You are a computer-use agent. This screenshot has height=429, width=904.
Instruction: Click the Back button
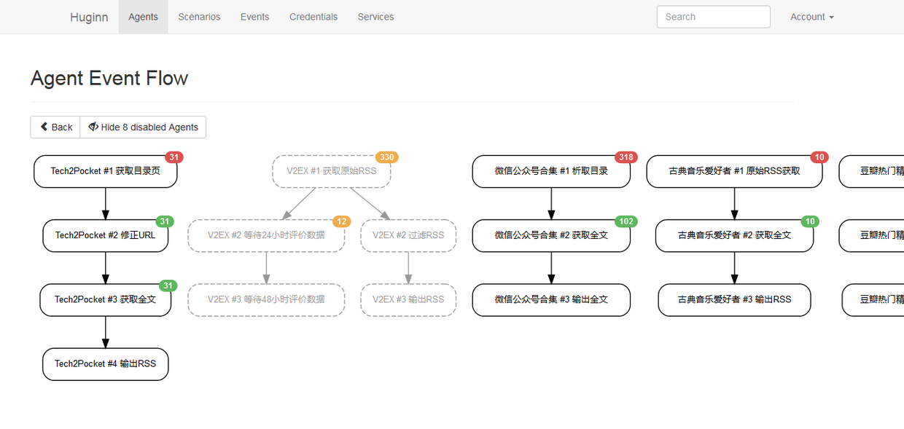tap(55, 127)
